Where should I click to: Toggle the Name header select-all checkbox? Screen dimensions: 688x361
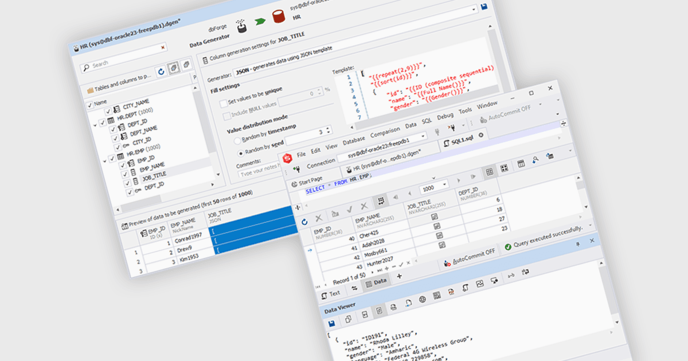point(89,105)
